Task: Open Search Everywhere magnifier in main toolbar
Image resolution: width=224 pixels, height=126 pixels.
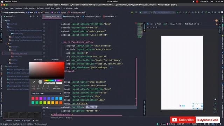Action: pos(219,12)
